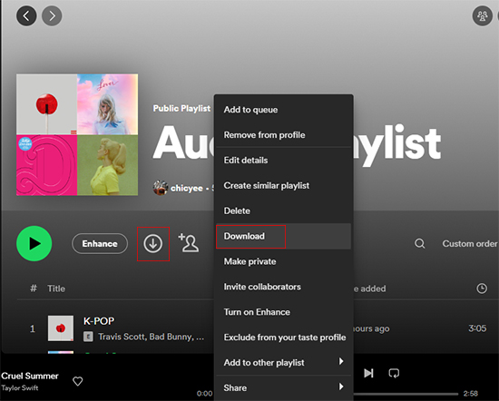Go forward with the right arrow button

(x=52, y=15)
